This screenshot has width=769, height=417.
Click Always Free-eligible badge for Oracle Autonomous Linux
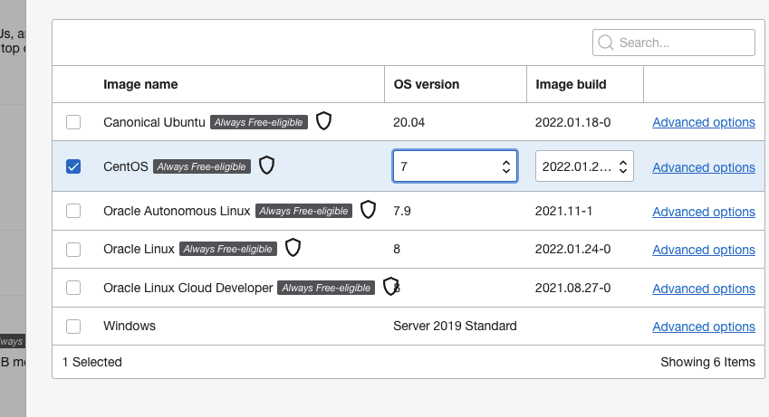click(304, 211)
